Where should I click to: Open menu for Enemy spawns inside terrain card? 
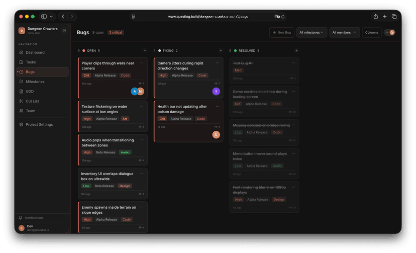[142, 207]
